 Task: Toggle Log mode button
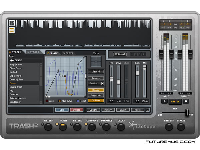click(96, 95)
